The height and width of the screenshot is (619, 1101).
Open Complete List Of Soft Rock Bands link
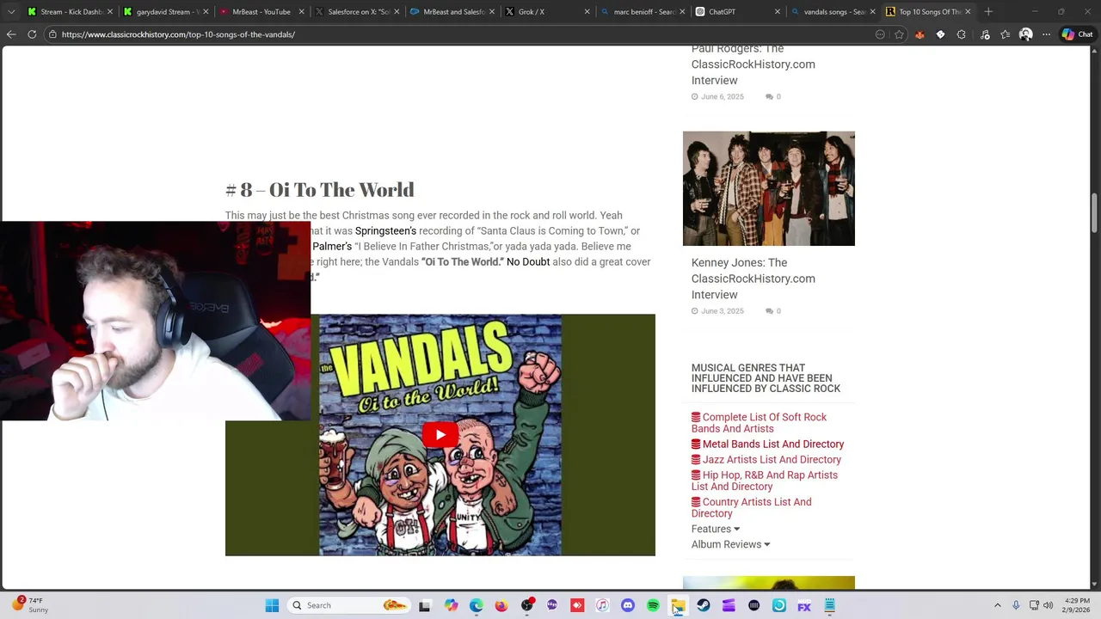click(759, 423)
